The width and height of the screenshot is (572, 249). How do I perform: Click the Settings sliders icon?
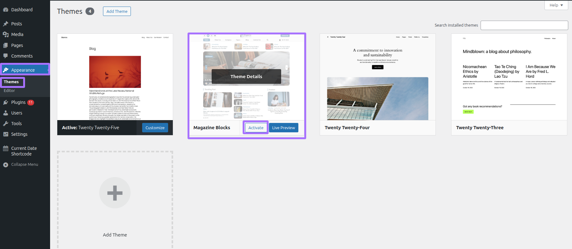(x=6, y=134)
